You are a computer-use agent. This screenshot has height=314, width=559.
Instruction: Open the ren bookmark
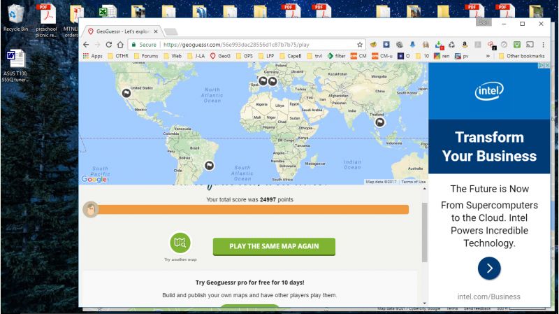(442, 56)
